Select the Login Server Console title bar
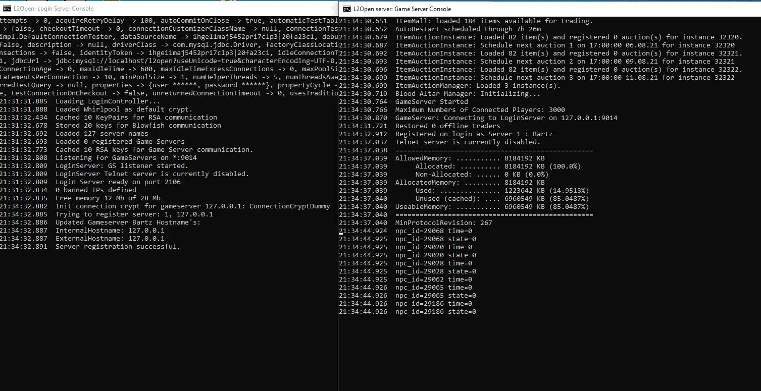 (169, 8)
